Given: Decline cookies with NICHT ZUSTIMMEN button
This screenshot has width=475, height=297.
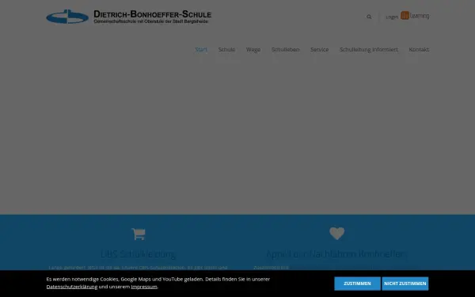Looking at the screenshot, I should coord(405,284).
